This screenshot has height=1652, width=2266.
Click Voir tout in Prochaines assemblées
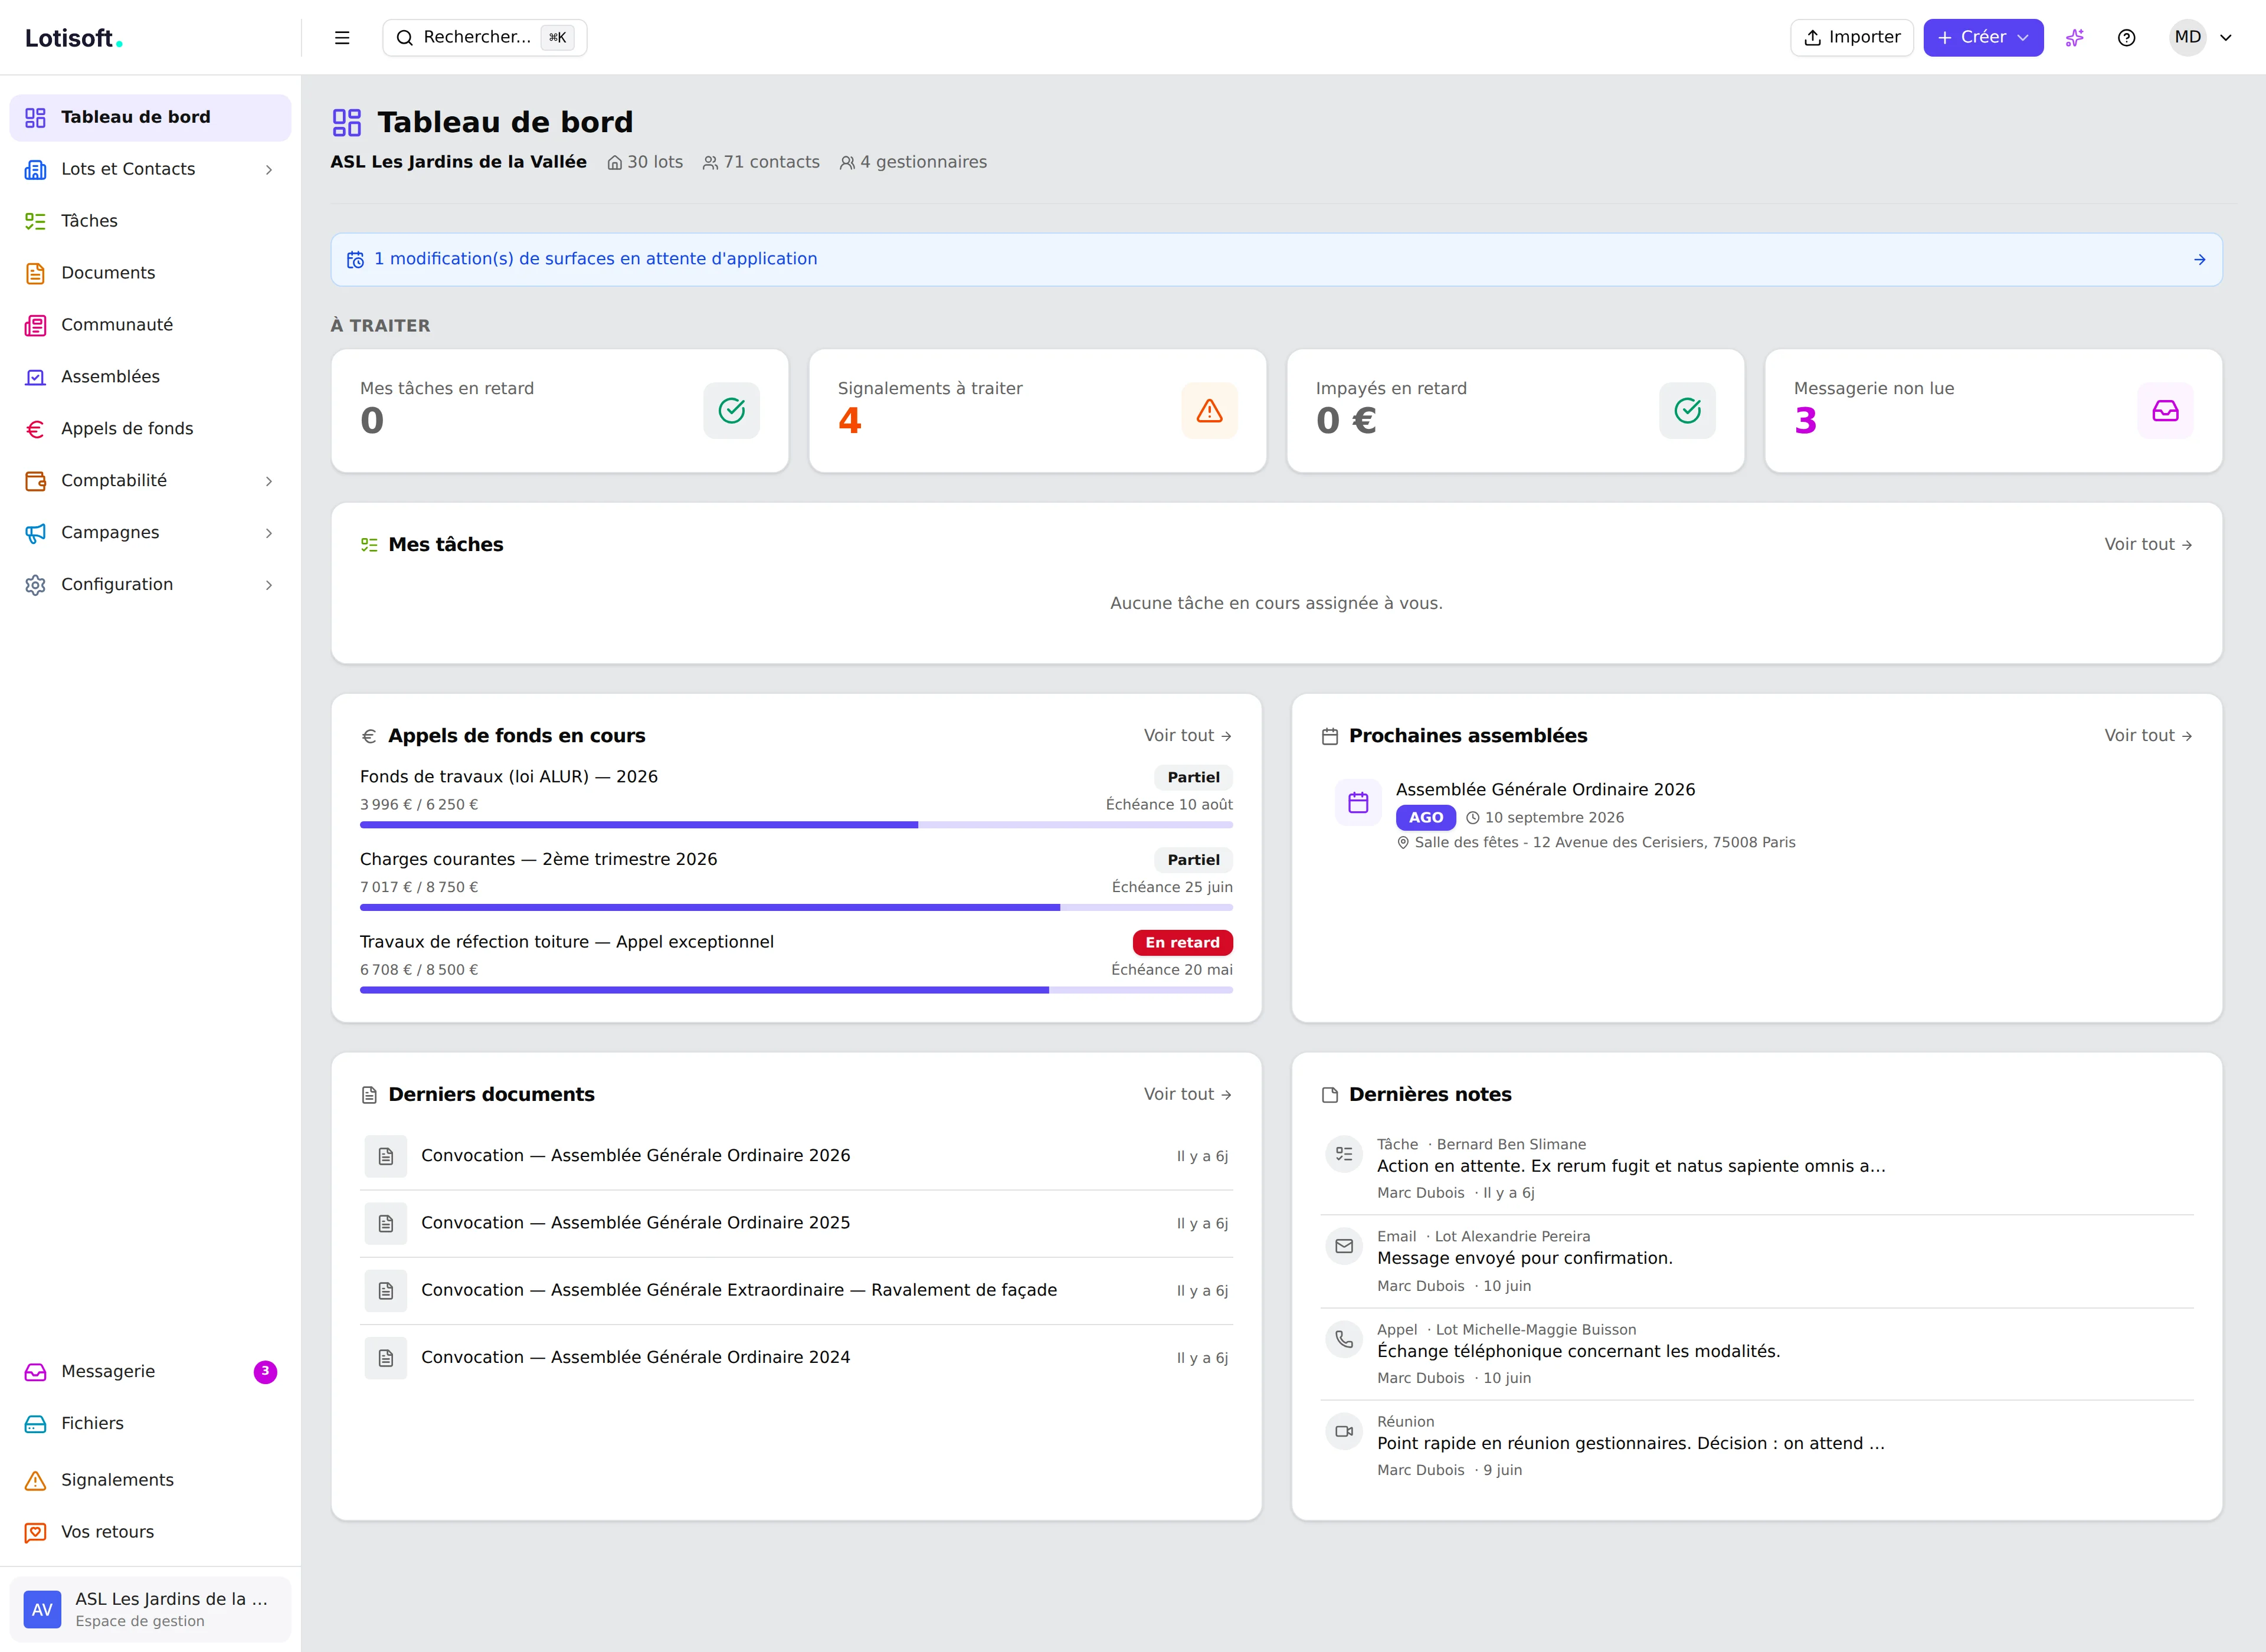pyautogui.click(x=2148, y=736)
